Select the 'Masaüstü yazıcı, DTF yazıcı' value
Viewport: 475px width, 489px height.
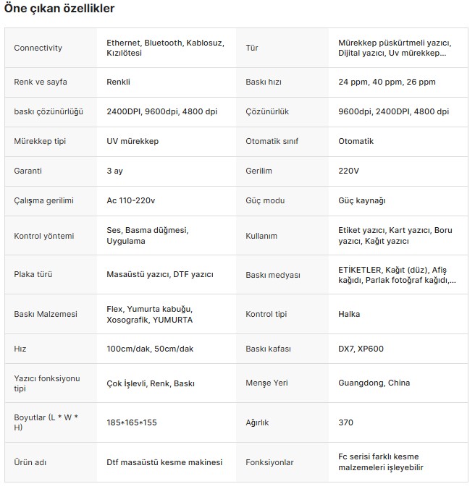(160, 274)
